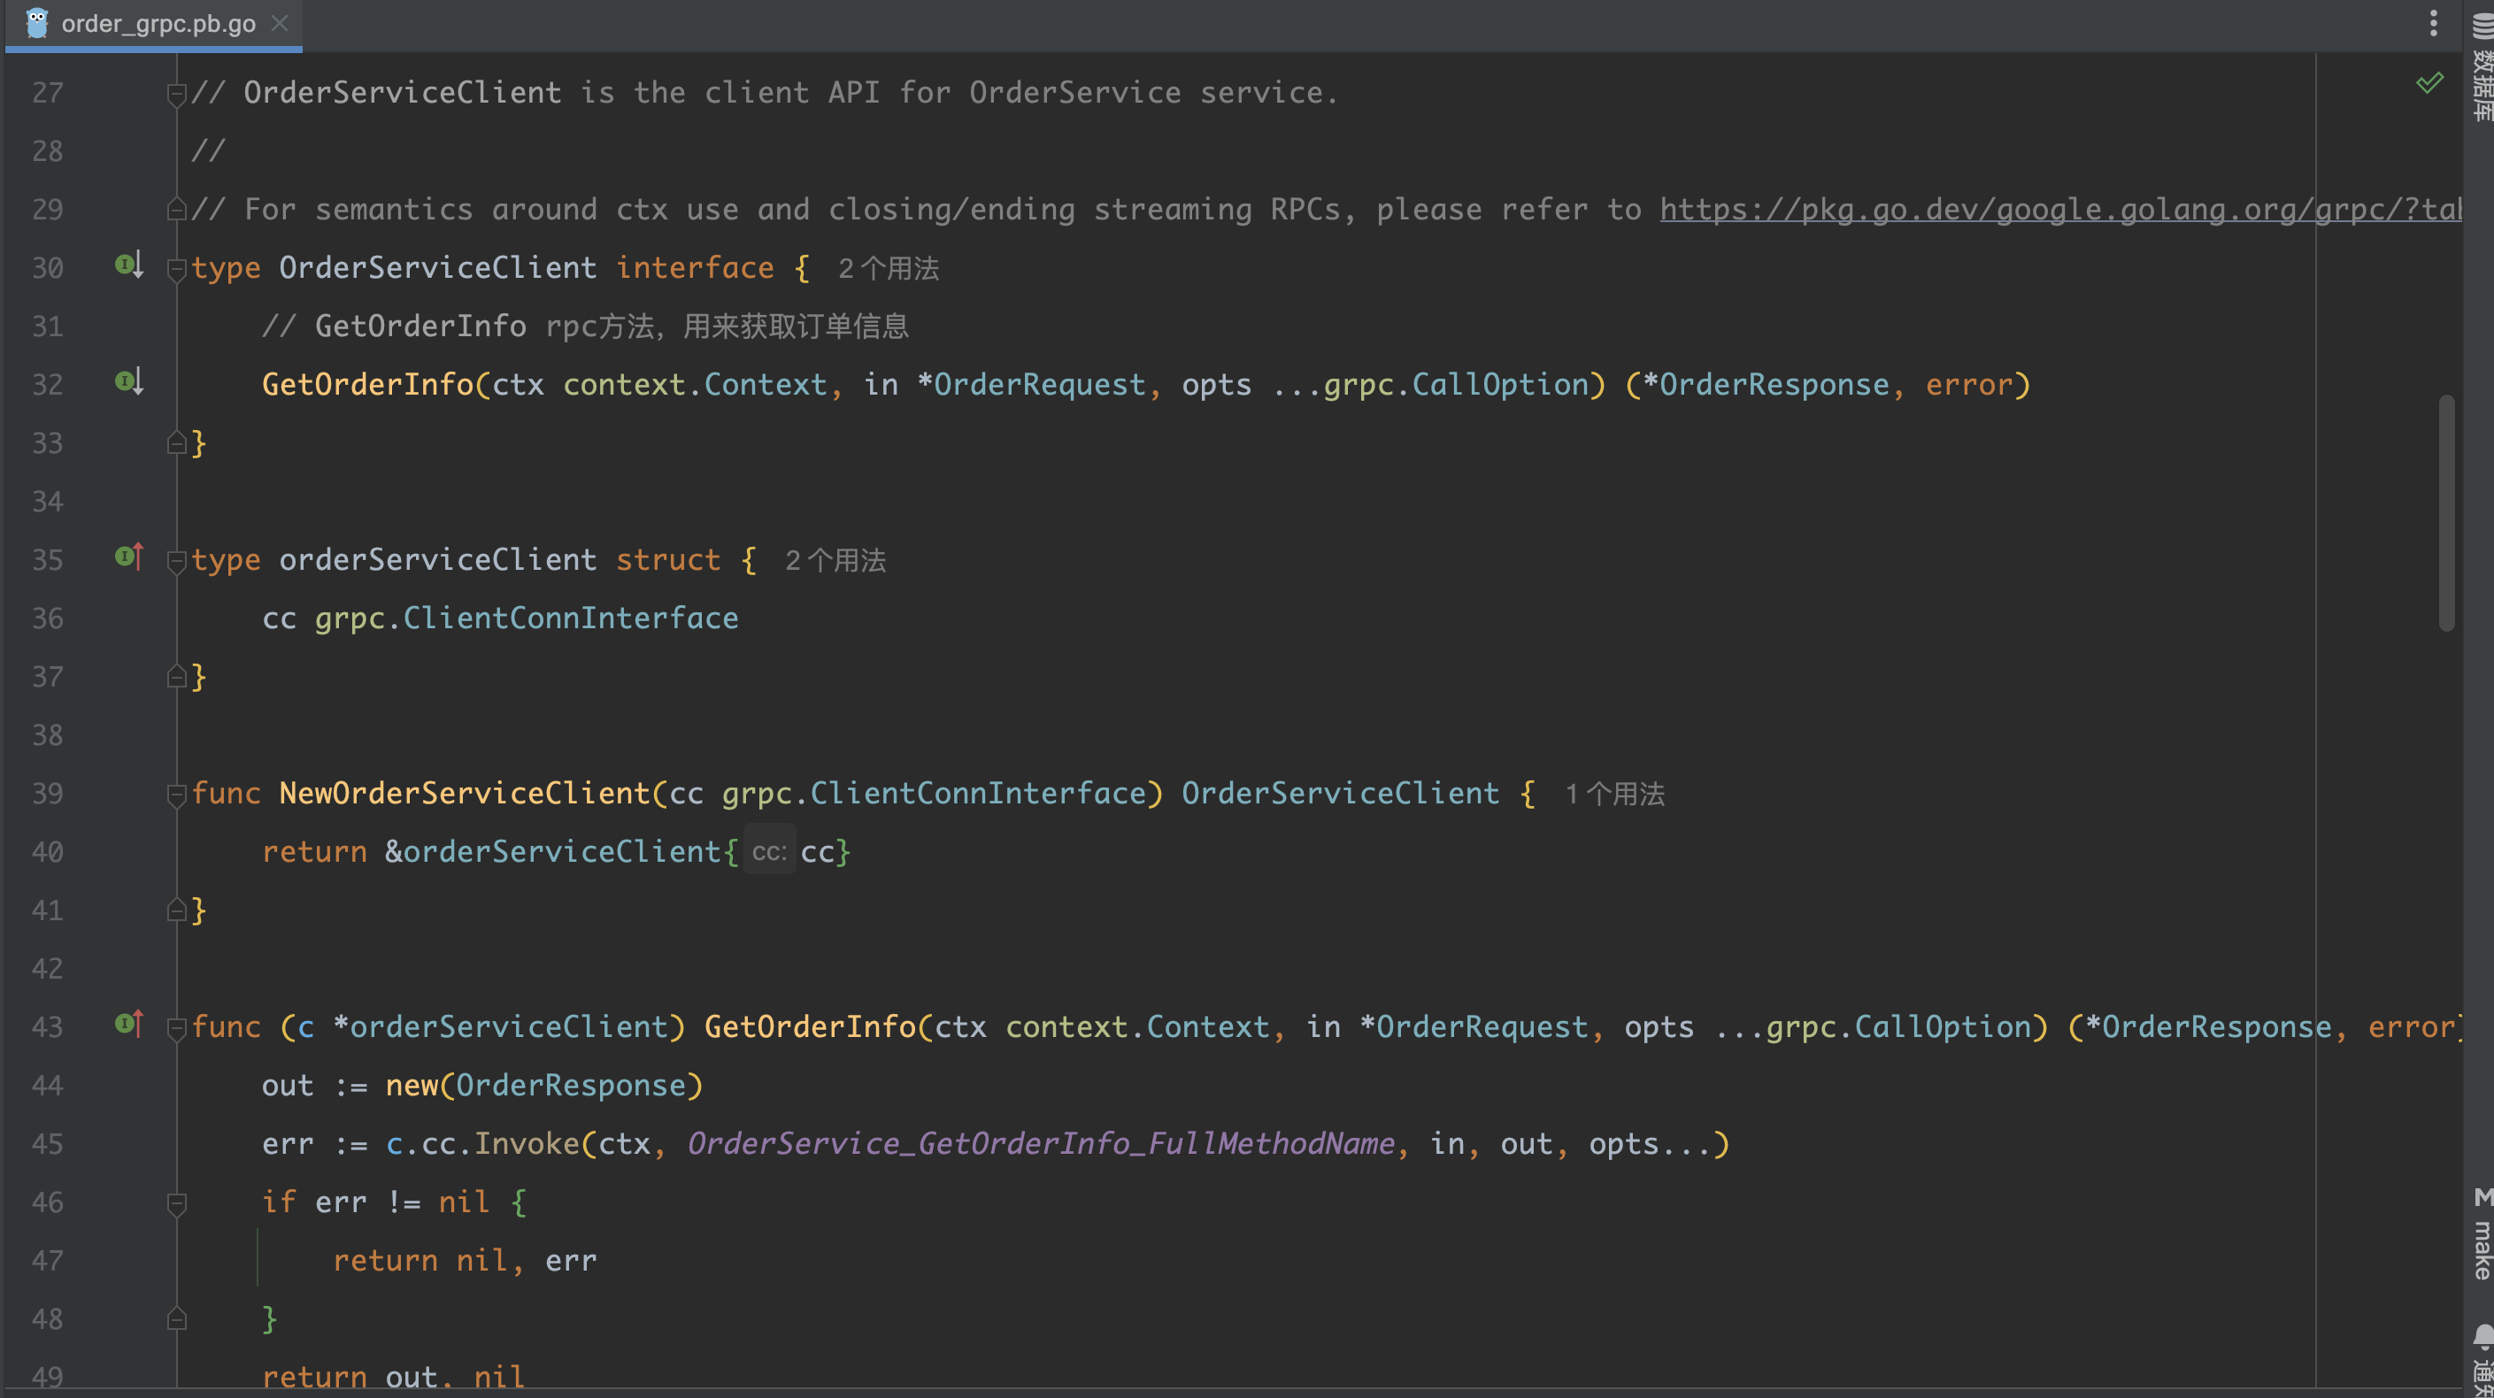Viewport: 2494px width, 1398px height.
Task: Click line number 43 in the gutter
Action: (48, 1027)
